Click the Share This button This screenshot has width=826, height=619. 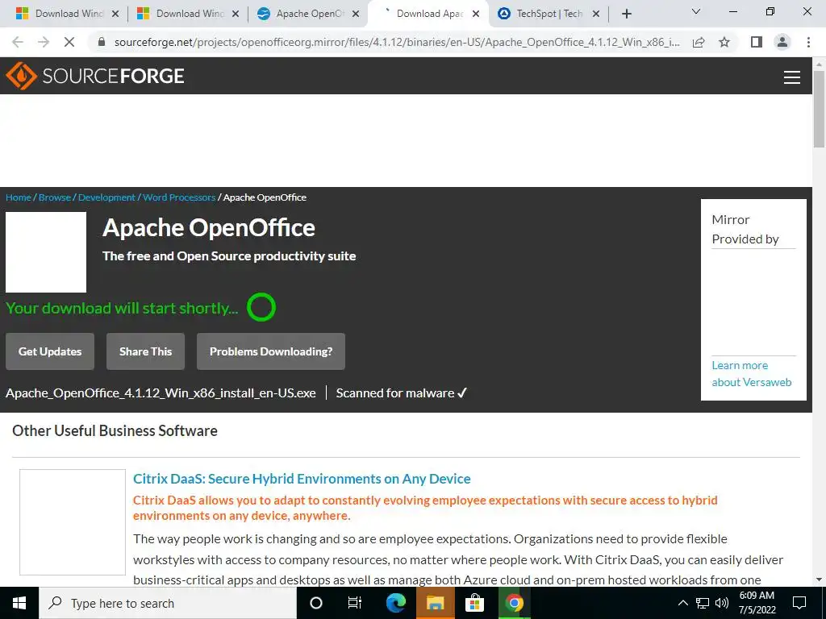point(145,351)
